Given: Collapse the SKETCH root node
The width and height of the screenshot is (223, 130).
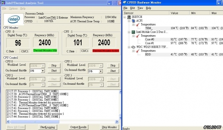Looking at the screenshot, I should coord(125,17).
